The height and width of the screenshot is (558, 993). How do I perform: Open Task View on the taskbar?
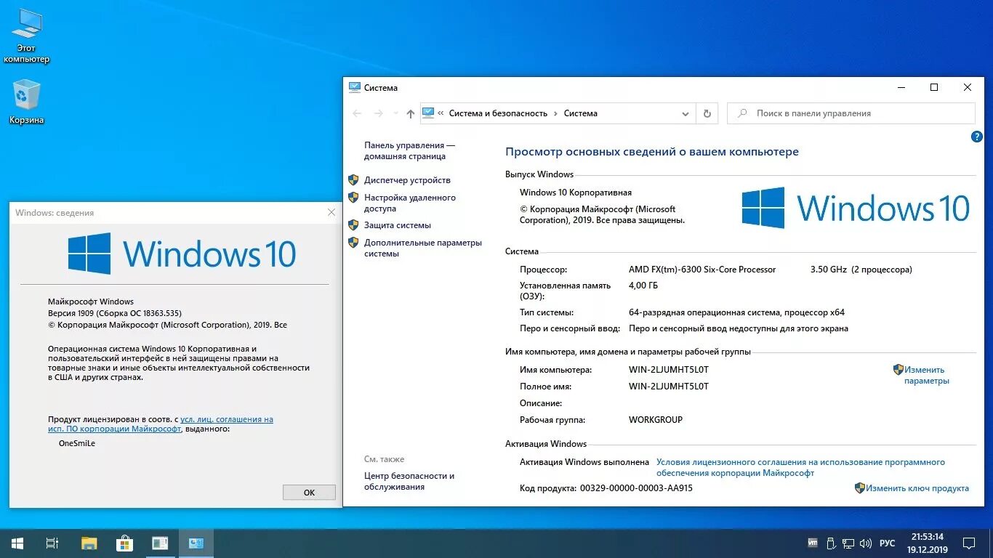[x=52, y=543]
